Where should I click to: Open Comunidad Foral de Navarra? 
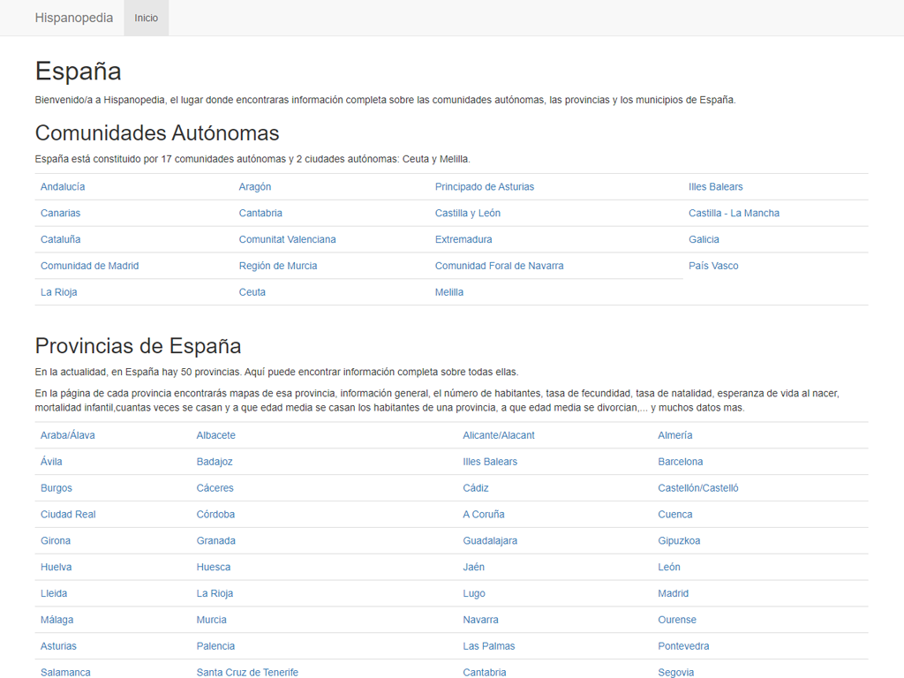(x=500, y=267)
